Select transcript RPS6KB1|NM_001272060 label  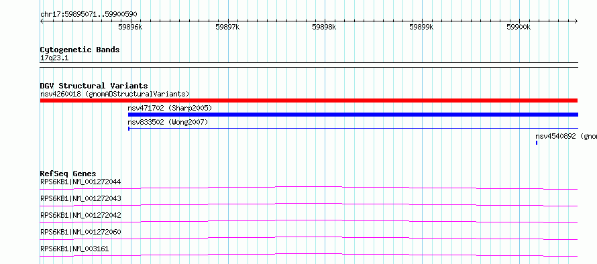click(80, 232)
